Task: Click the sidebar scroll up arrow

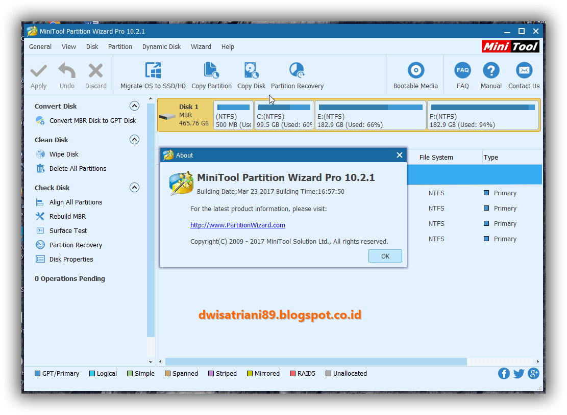Action: point(151,98)
